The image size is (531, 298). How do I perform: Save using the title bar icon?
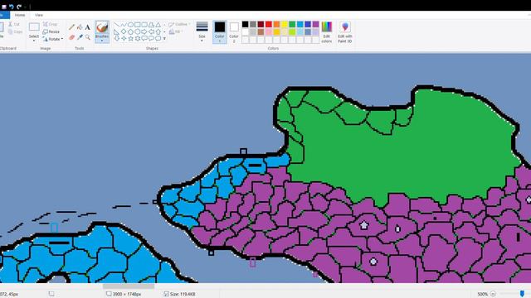tap(4, 7)
